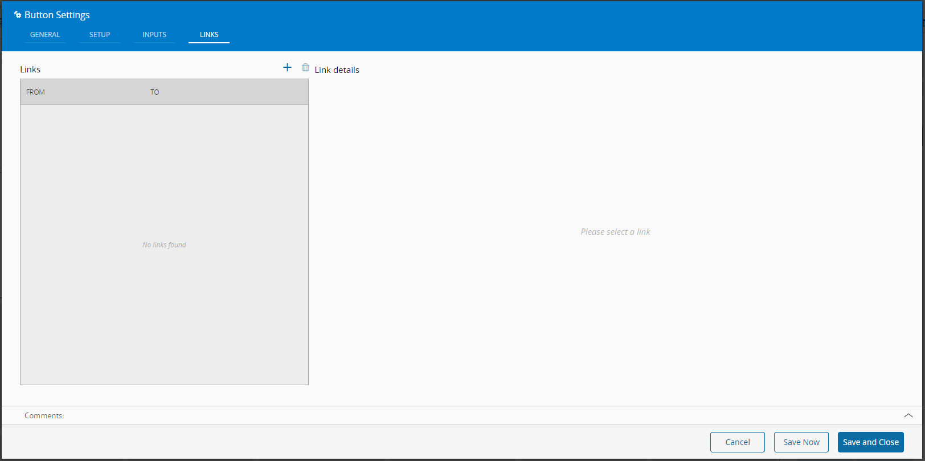This screenshot has height=461, width=925.
Task: Delete link using the trash icon
Action: click(306, 68)
